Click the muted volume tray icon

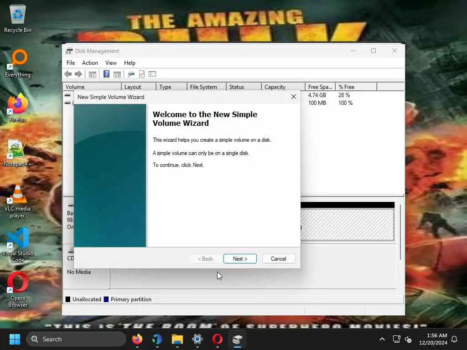point(408,339)
